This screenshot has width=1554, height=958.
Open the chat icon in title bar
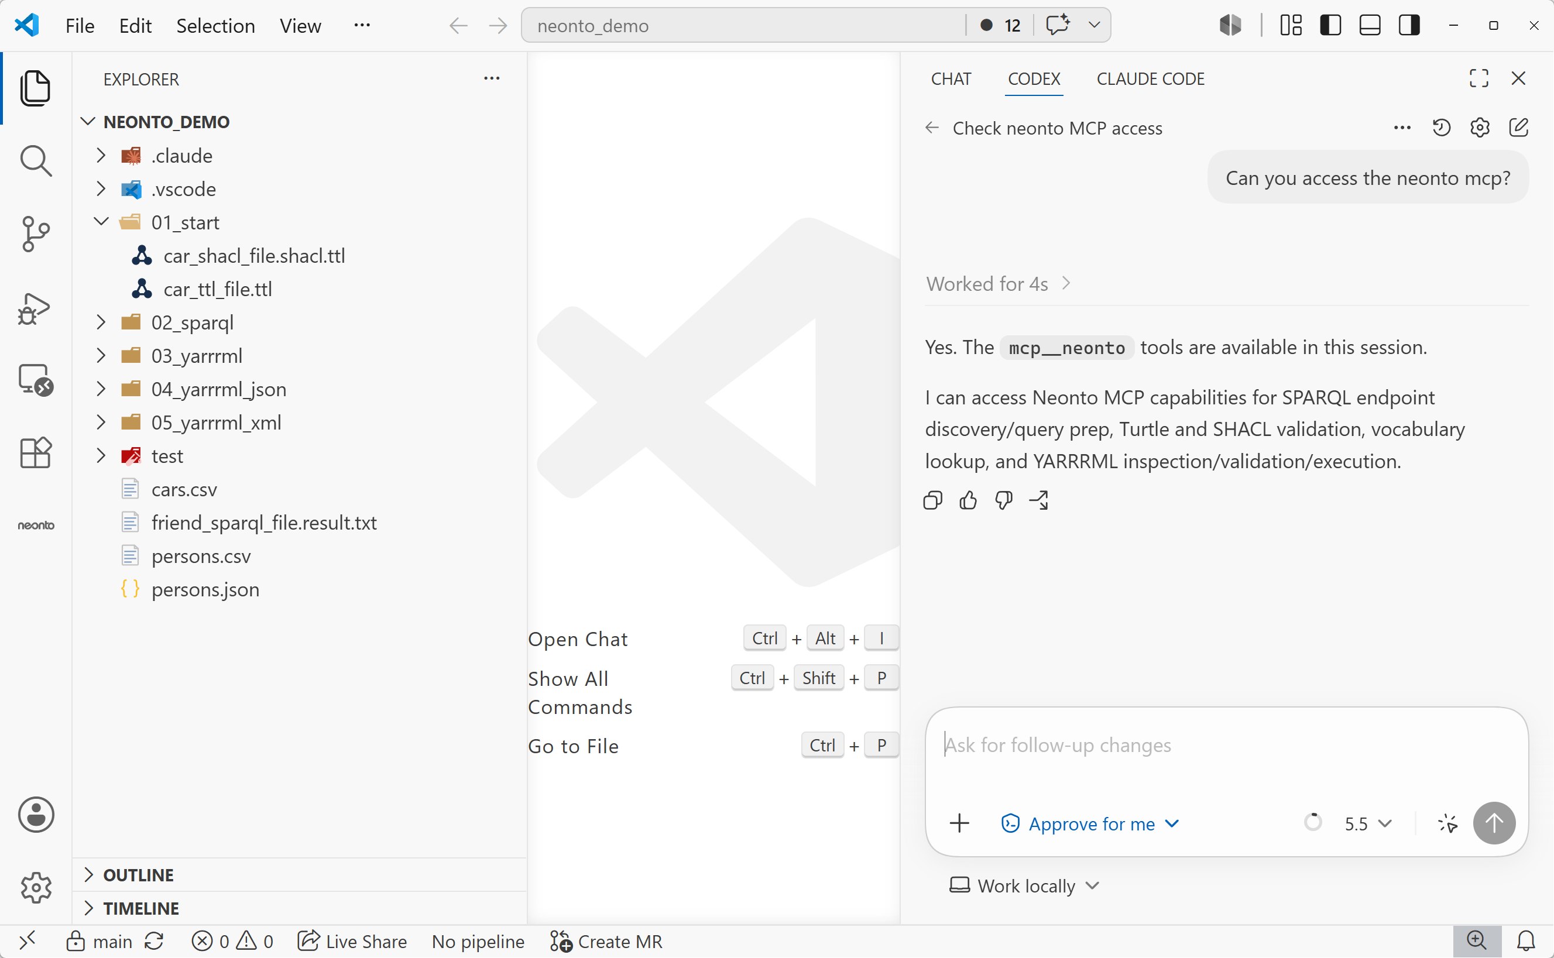point(1057,25)
